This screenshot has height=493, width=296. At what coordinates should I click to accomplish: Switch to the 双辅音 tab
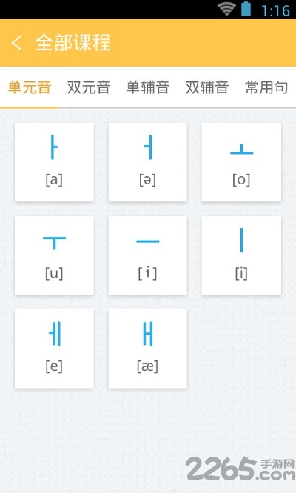[206, 87]
